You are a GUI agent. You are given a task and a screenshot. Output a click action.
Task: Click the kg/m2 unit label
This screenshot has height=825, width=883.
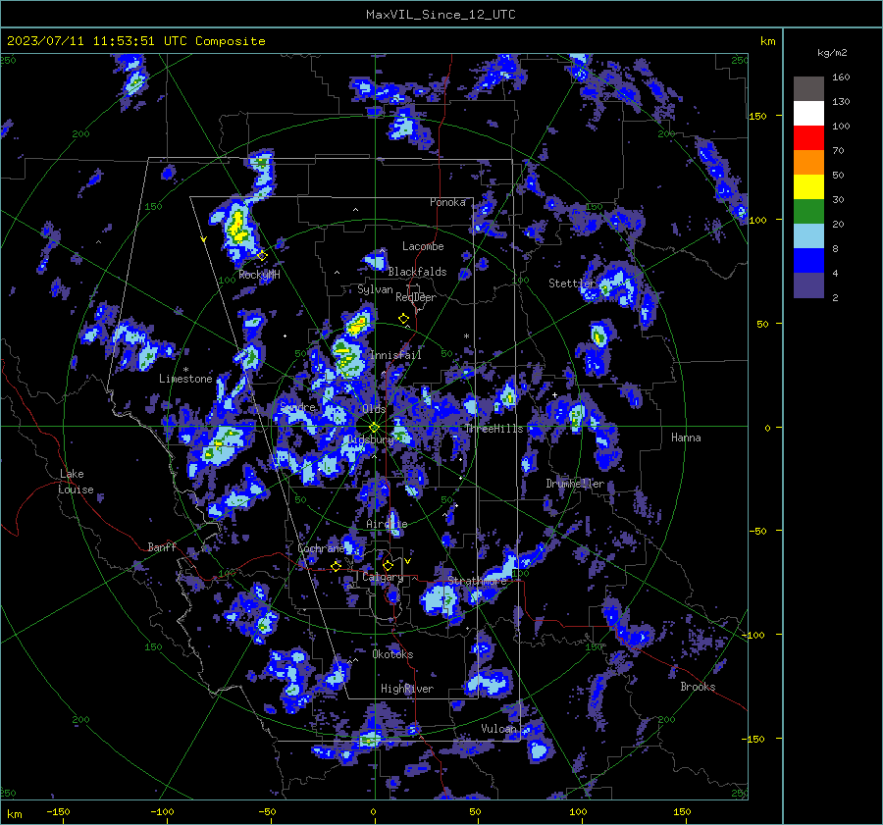pos(832,53)
